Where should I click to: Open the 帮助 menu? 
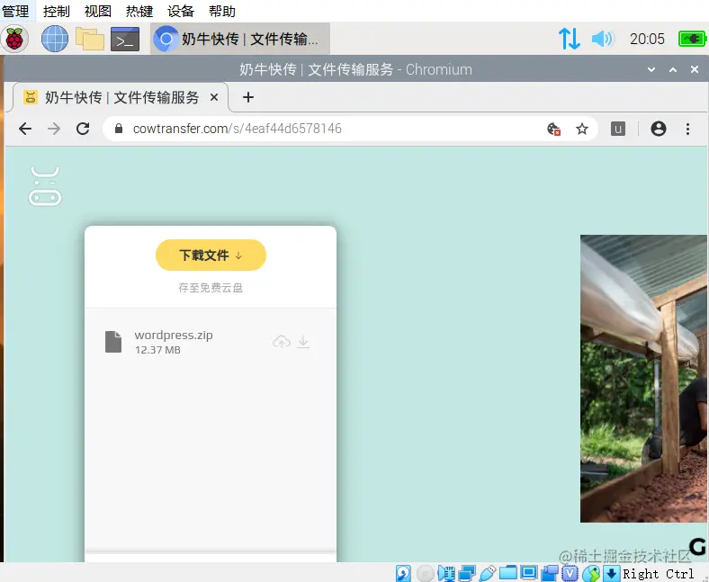222,11
